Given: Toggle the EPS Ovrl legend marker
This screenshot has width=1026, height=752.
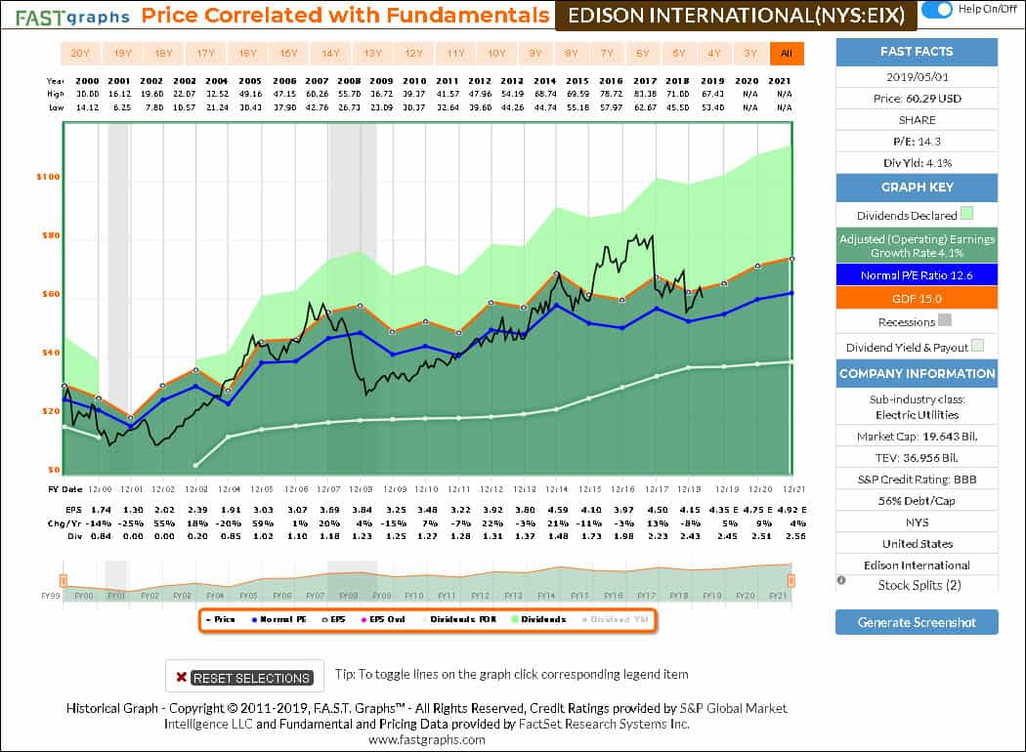Looking at the screenshot, I should (x=380, y=619).
